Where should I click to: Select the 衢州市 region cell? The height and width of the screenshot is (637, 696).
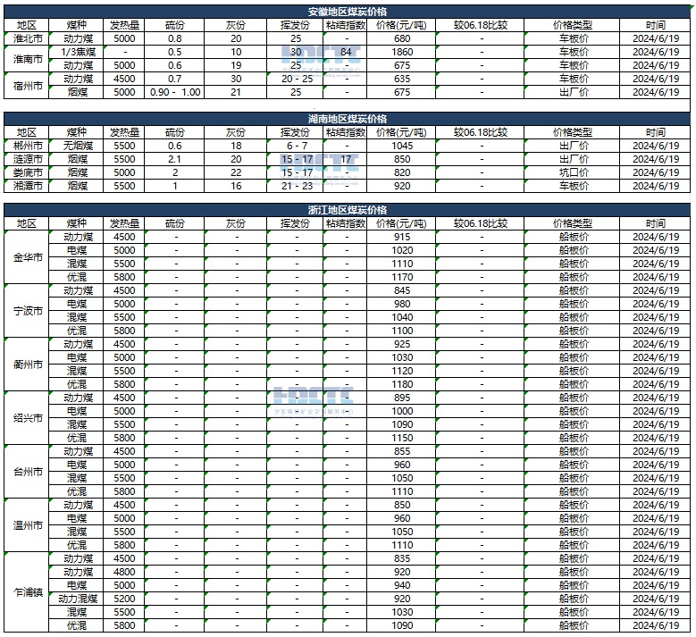click(27, 365)
